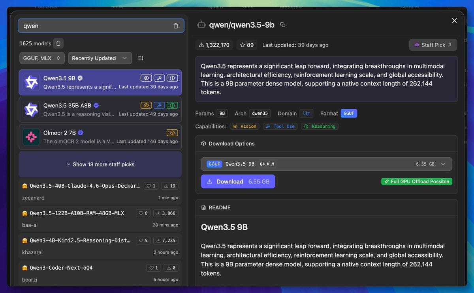The width and height of the screenshot is (474, 293).
Task: Open the GGUF, MLX format filter dropdown
Action: coord(42,58)
